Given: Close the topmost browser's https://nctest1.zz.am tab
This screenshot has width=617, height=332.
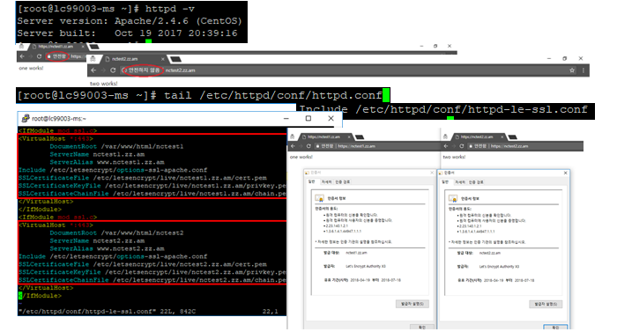Looking at the screenshot, I should click(83, 47).
